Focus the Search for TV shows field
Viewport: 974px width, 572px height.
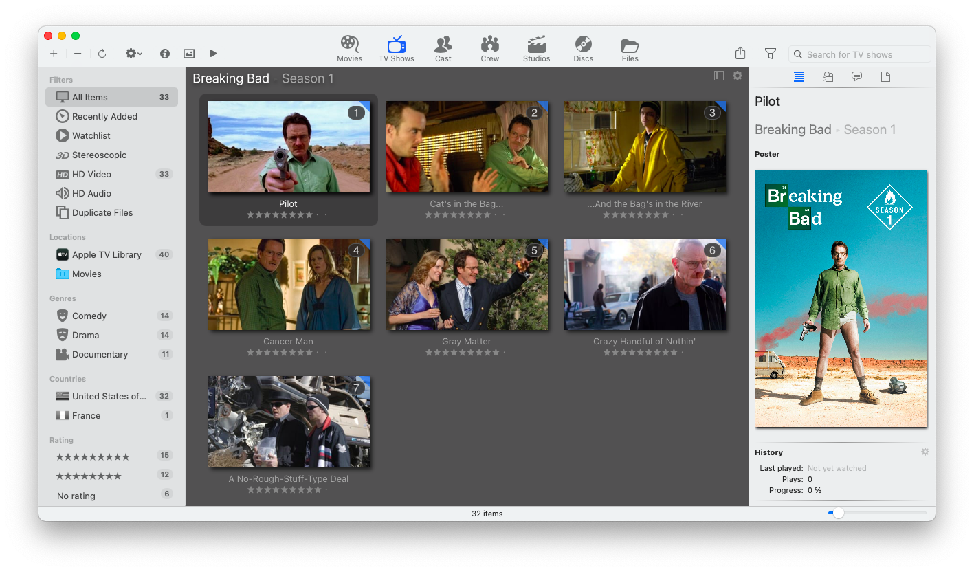[860, 54]
